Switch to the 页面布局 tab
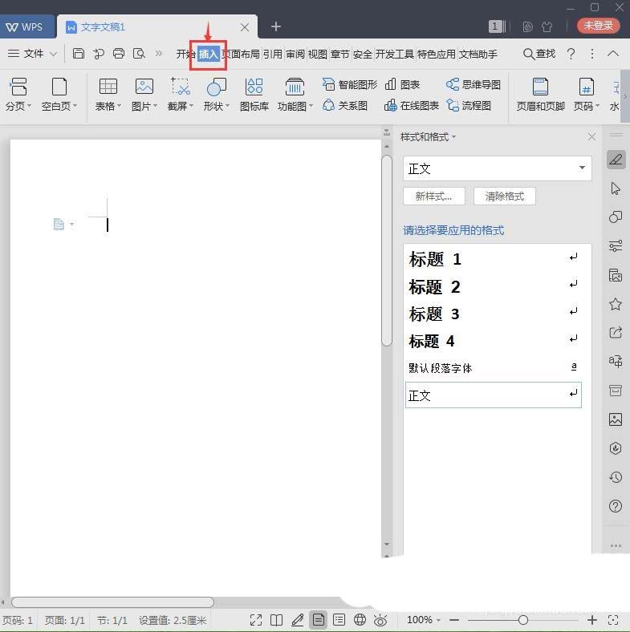The height and width of the screenshot is (632, 630). coord(242,54)
